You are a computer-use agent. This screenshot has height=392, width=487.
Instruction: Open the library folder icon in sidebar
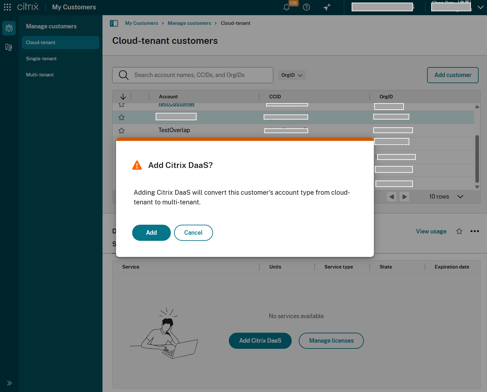coord(9,47)
